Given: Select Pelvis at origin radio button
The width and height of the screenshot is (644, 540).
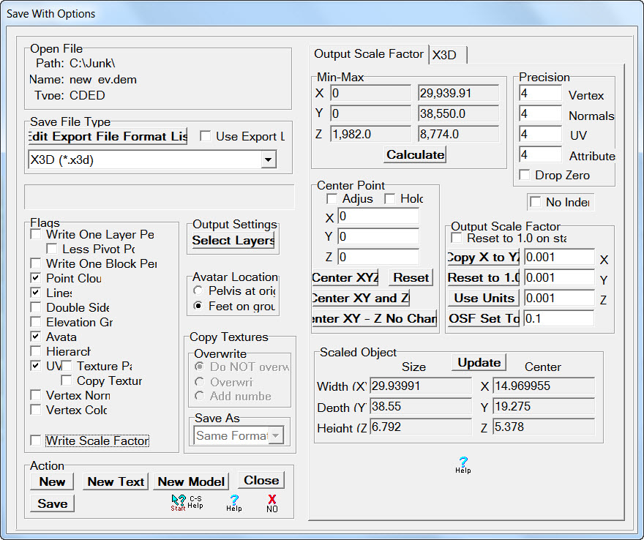Looking at the screenshot, I should pyautogui.click(x=198, y=290).
